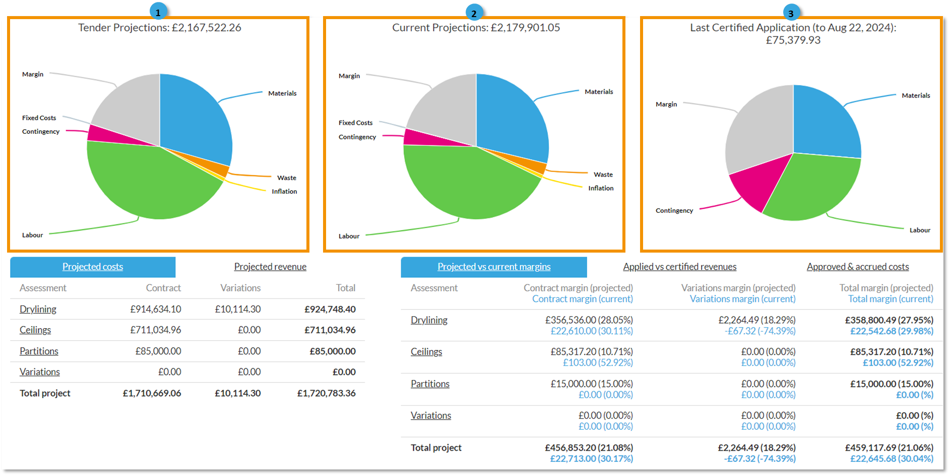Open the Drylining assessment link
This screenshot has width=950, height=476.
point(38,309)
